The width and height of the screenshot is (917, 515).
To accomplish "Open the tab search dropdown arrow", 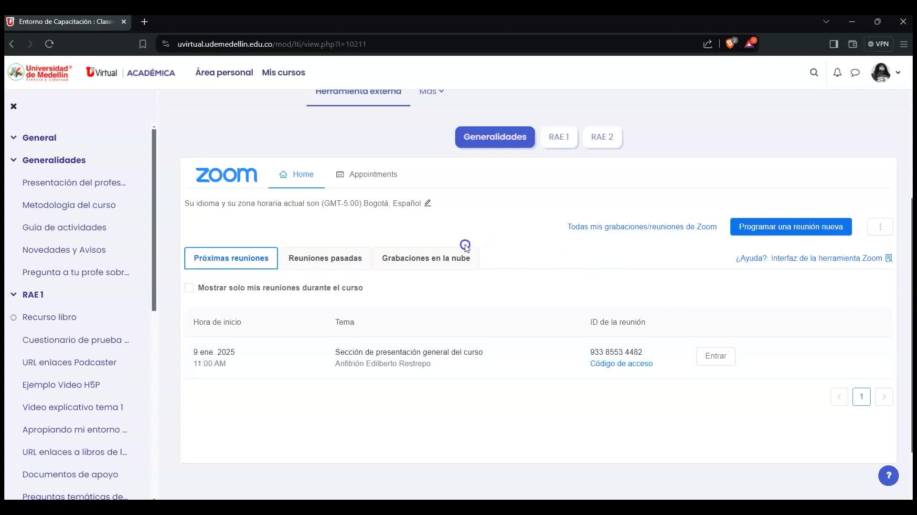I will 826,21.
